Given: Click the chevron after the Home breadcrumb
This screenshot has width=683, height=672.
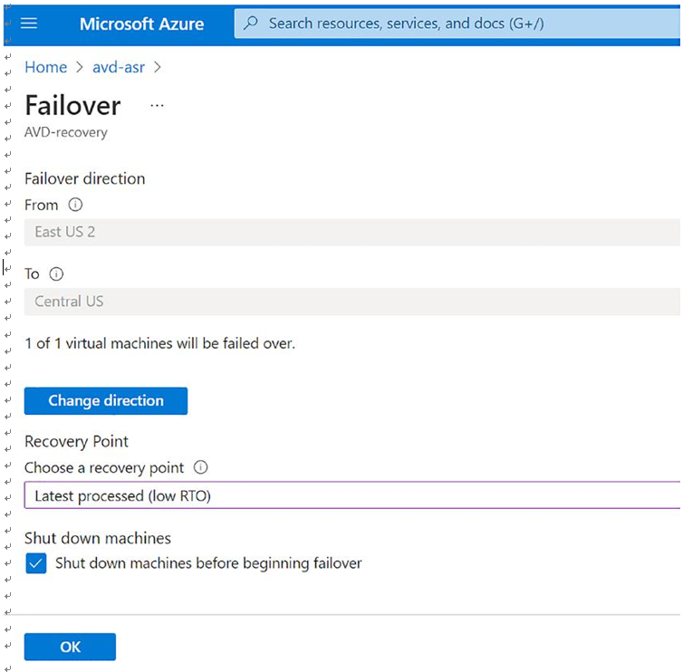Looking at the screenshot, I should point(80,67).
